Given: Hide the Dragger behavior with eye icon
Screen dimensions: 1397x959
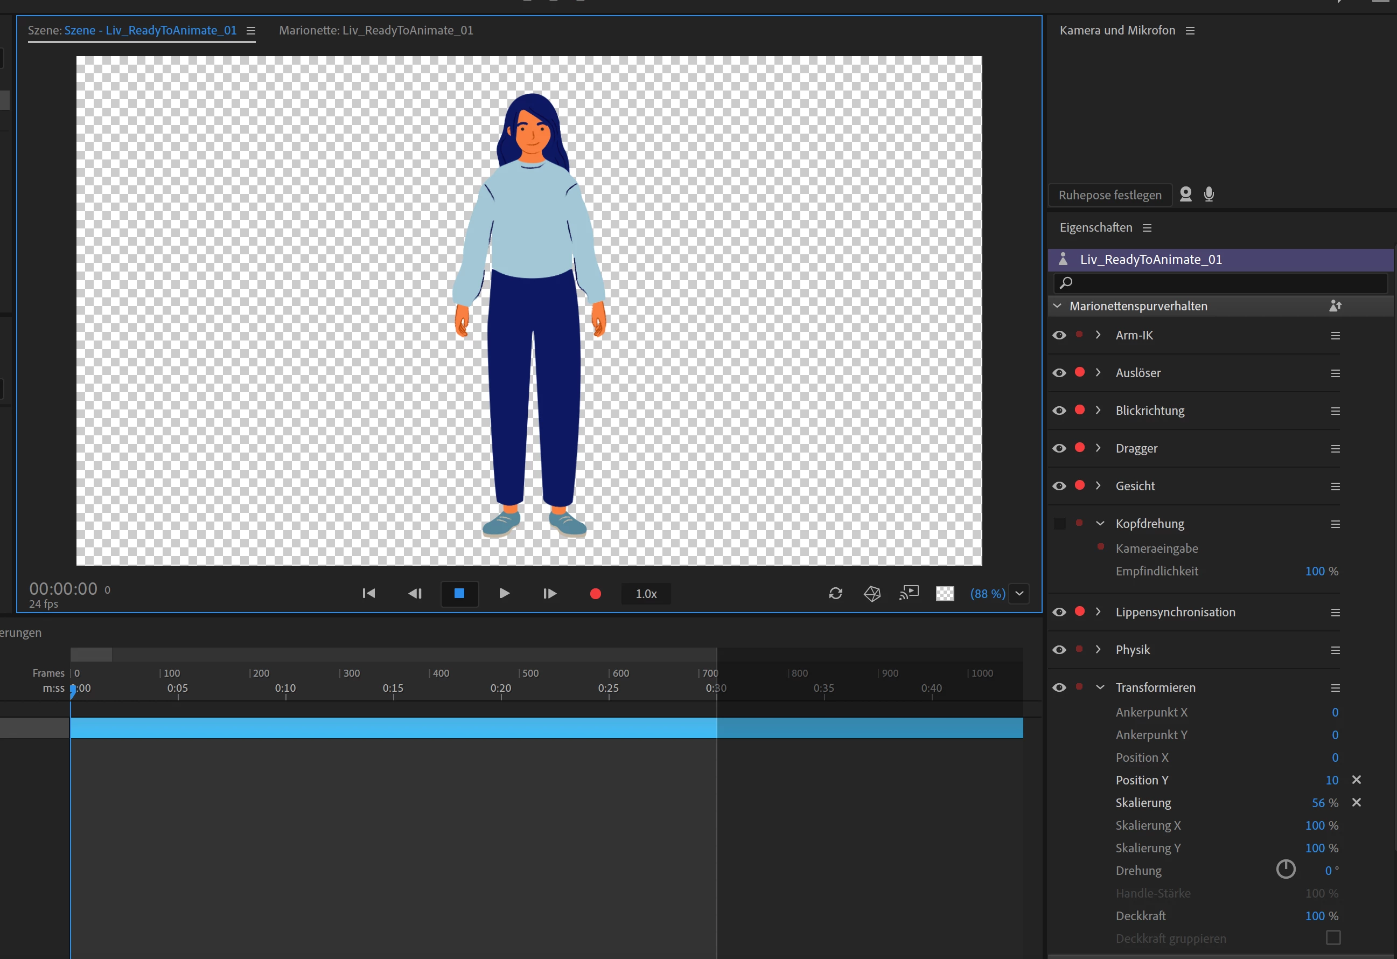Looking at the screenshot, I should [x=1059, y=449].
